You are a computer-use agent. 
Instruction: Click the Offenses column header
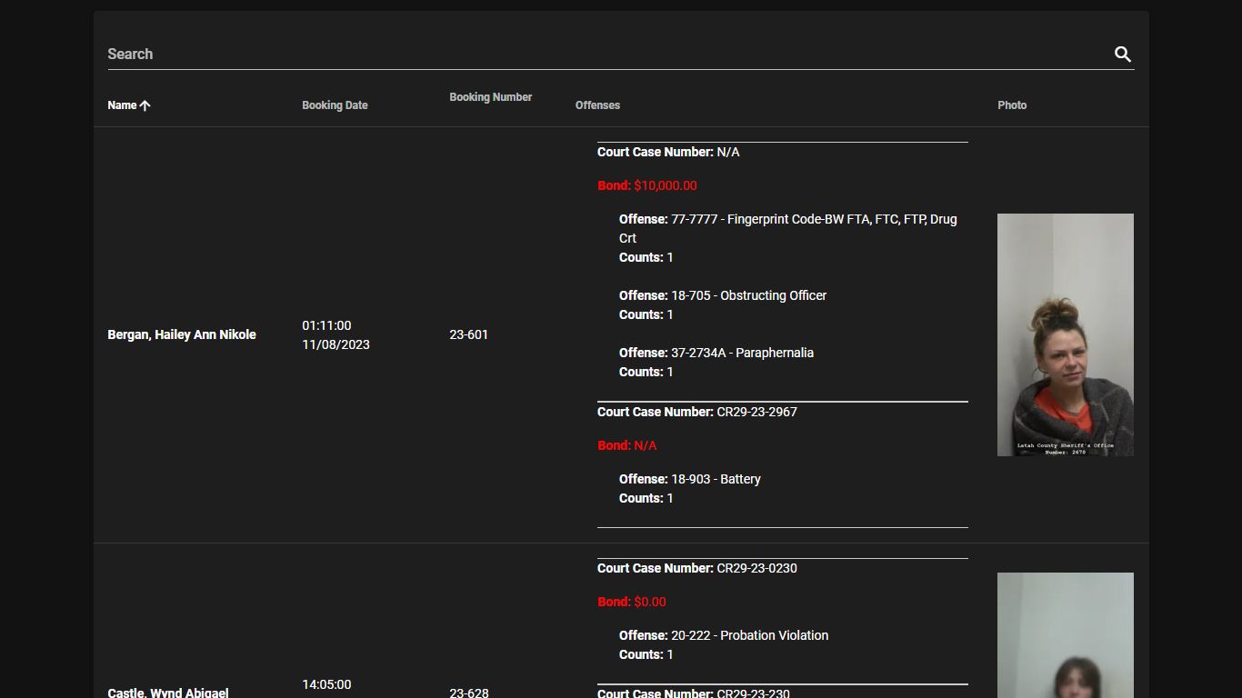click(597, 105)
